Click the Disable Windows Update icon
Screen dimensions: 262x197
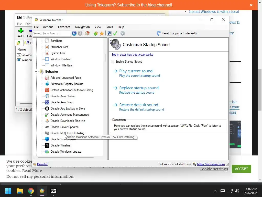point(47,152)
